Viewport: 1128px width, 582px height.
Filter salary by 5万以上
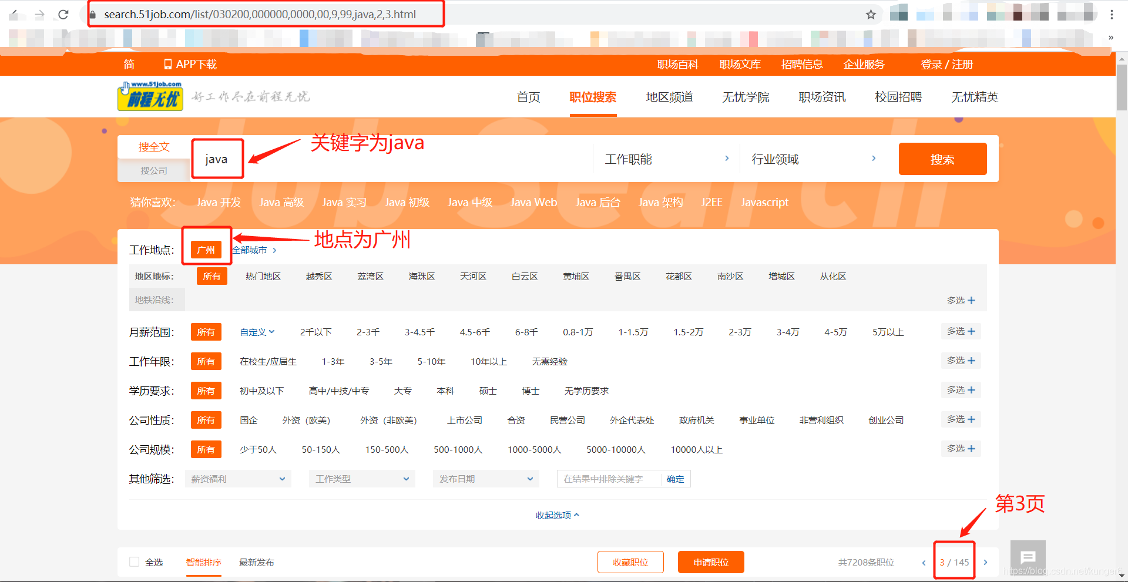click(888, 332)
